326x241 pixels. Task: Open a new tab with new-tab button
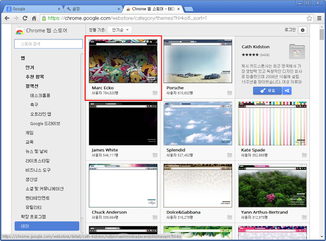click(189, 9)
